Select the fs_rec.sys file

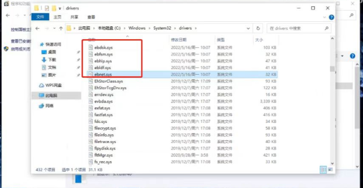(x=103, y=162)
